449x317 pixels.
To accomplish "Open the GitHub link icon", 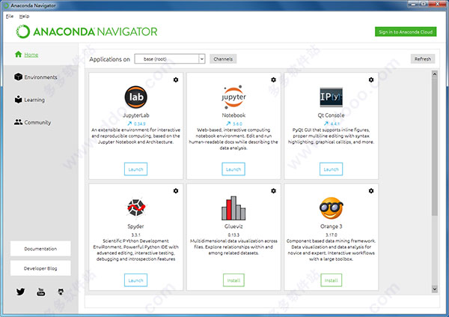I will tap(61, 292).
